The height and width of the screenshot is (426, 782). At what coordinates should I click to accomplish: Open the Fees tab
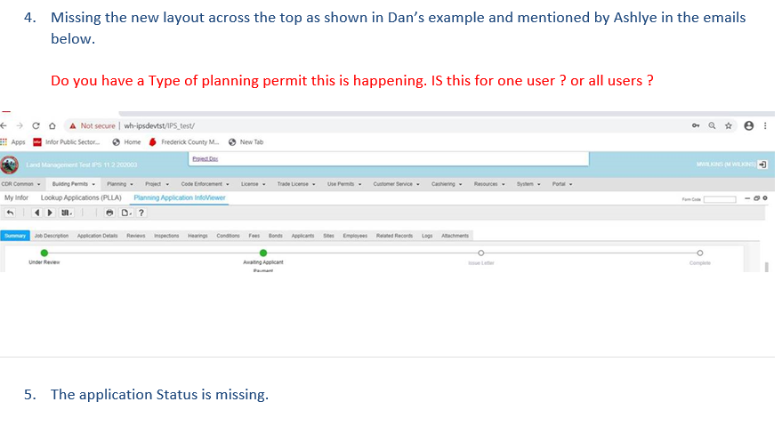click(254, 236)
